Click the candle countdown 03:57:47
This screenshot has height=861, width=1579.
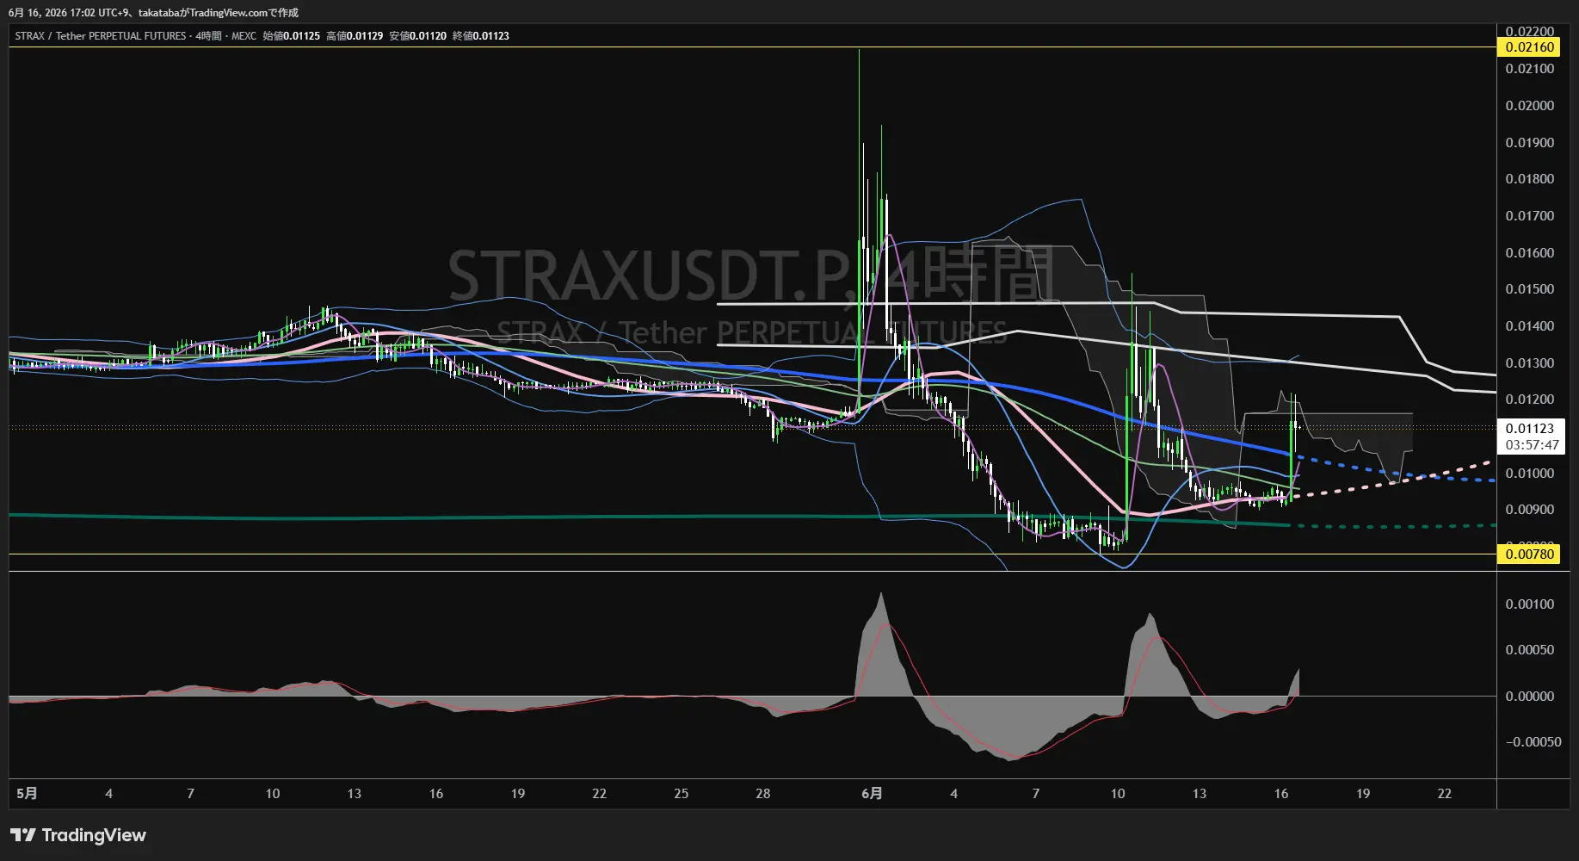[x=1532, y=445]
